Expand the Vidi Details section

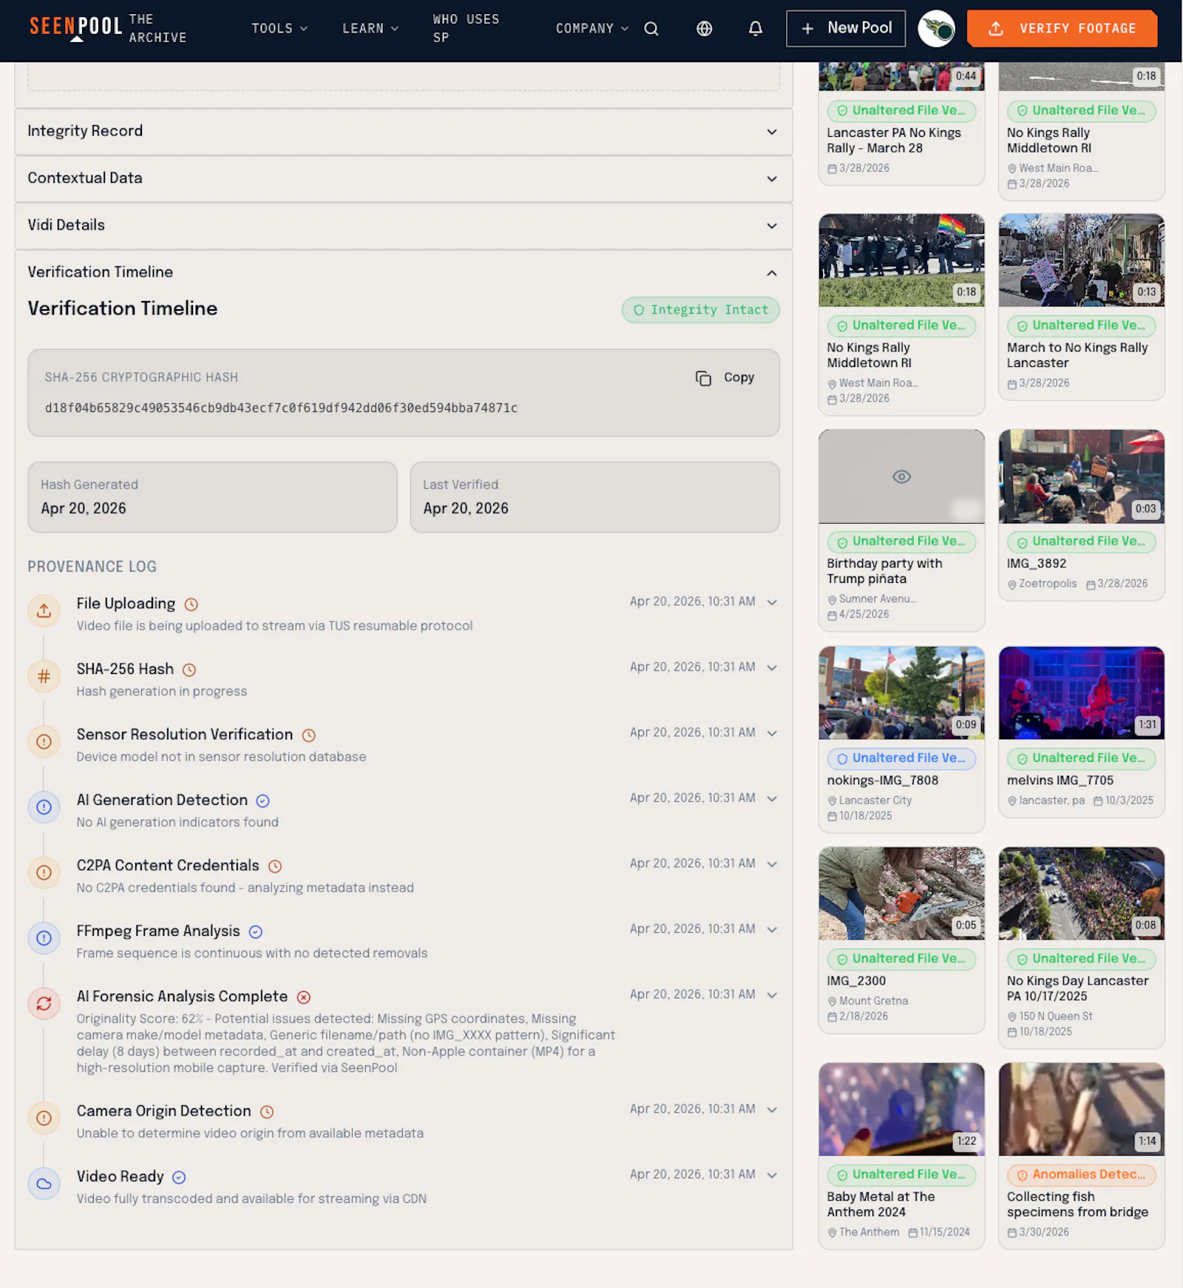pos(404,226)
